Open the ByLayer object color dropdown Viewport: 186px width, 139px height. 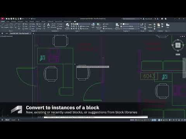click(131, 24)
